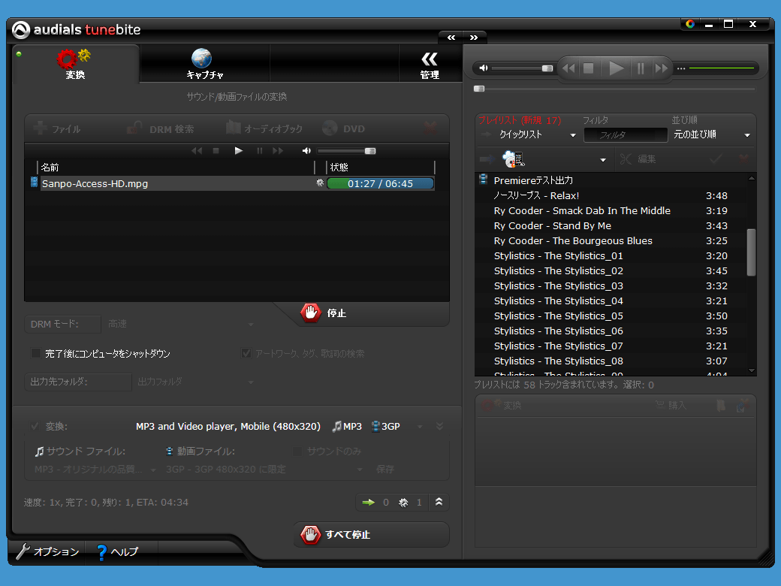Click main player next track button
This screenshot has height=586, width=781.
[661, 68]
